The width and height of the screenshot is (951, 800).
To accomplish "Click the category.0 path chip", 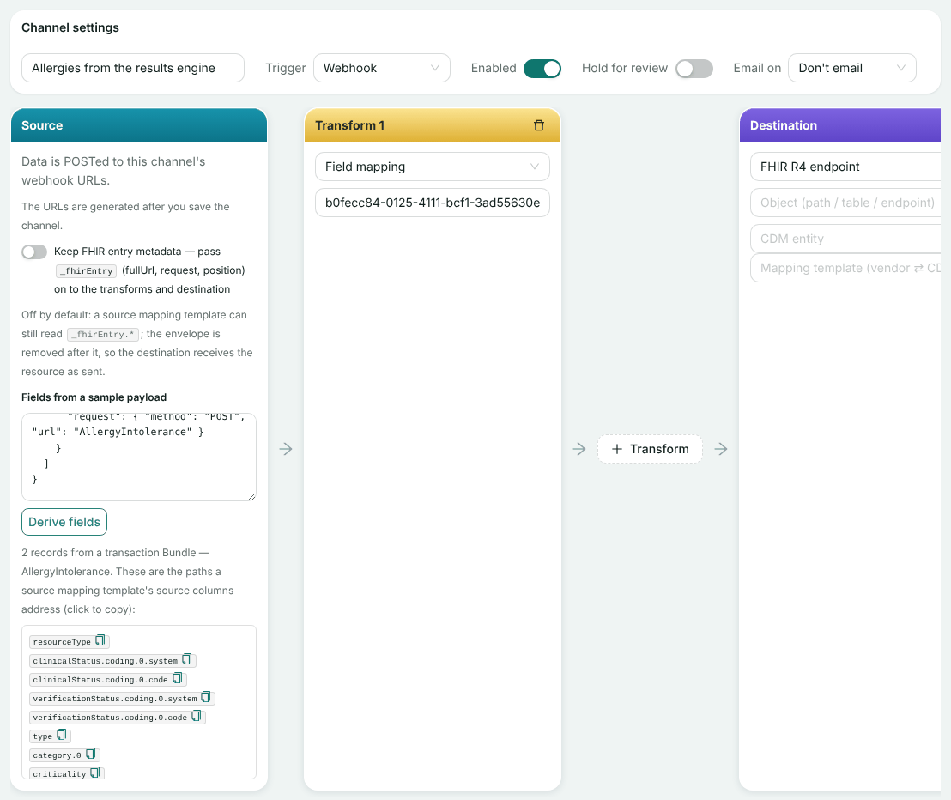I will pyautogui.click(x=64, y=755).
